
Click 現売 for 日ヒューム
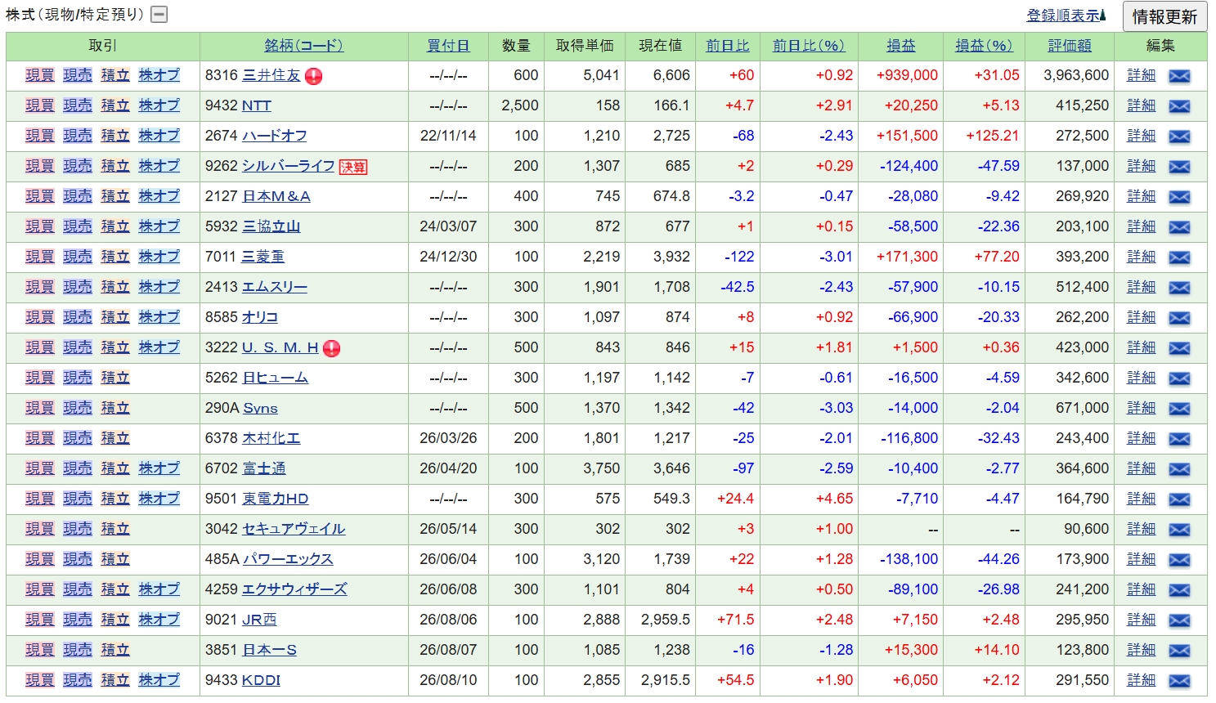(78, 378)
